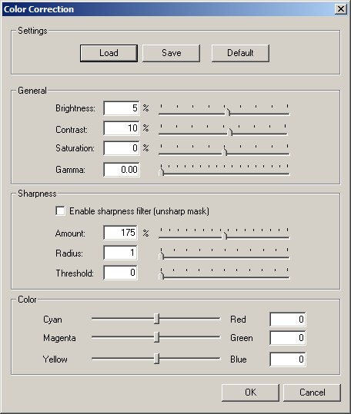Click the Contrast slider handle
Image resolution: width=351 pixels, height=414 pixels.
(230, 132)
